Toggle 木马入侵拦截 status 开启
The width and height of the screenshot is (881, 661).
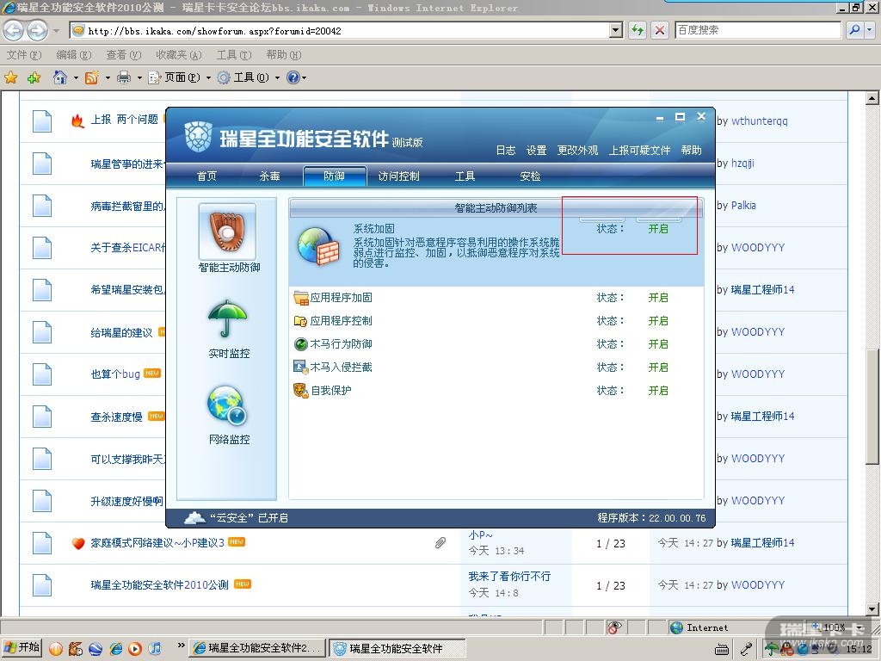click(658, 367)
